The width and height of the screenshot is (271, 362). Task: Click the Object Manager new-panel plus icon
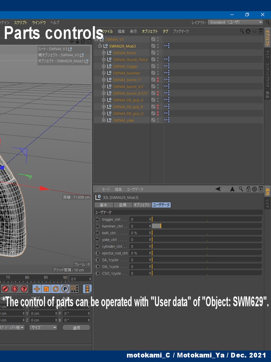click(x=261, y=31)
